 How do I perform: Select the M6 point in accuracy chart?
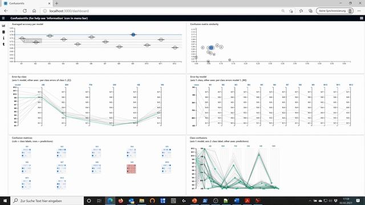point(91,37)
